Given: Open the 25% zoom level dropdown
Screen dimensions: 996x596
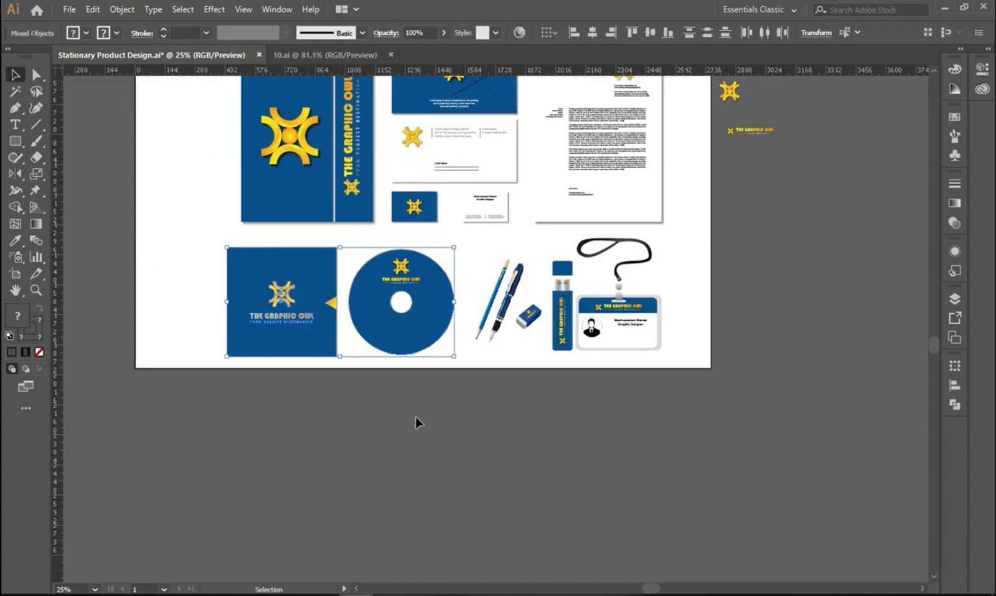Looking at the screenshot, I should tap(95, 589).
